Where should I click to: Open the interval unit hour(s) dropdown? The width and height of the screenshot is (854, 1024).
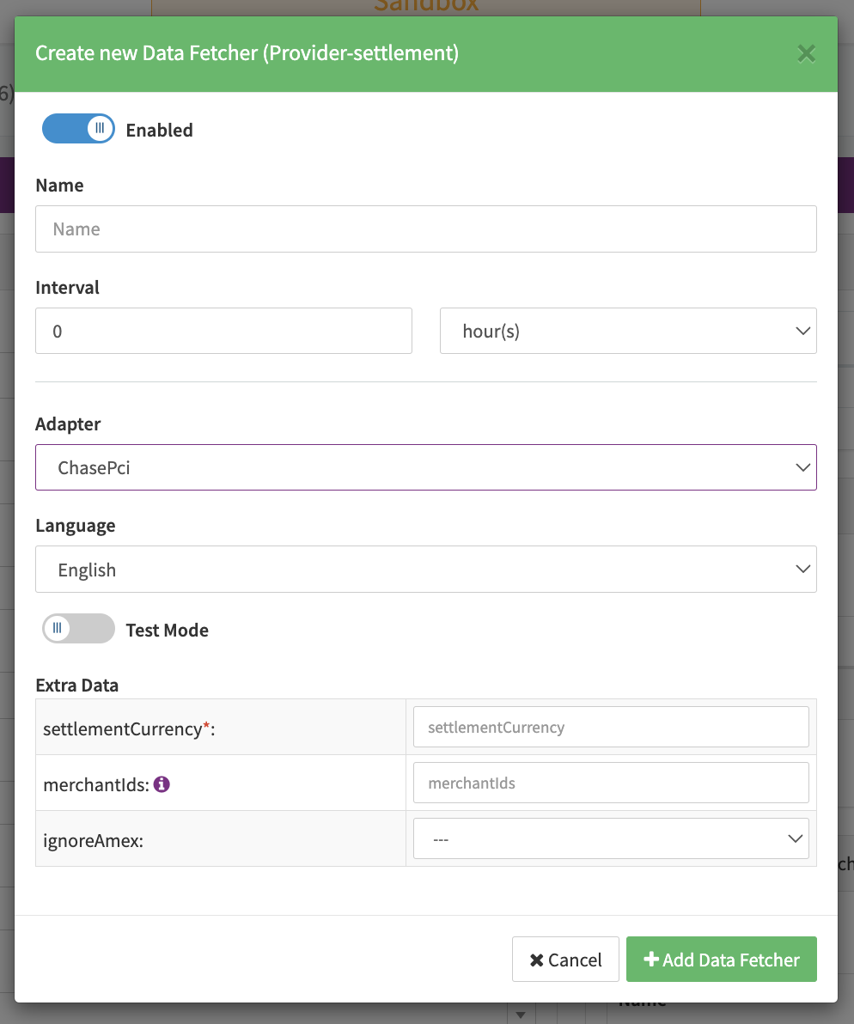click(x=627, y=331)
